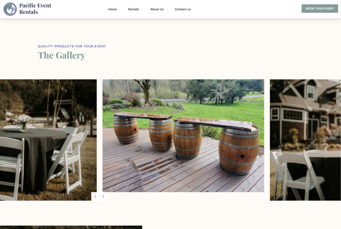341x229 pixels.
Task: Click the leftmost wine barrel in the center photo
Action: coord(126,130)
